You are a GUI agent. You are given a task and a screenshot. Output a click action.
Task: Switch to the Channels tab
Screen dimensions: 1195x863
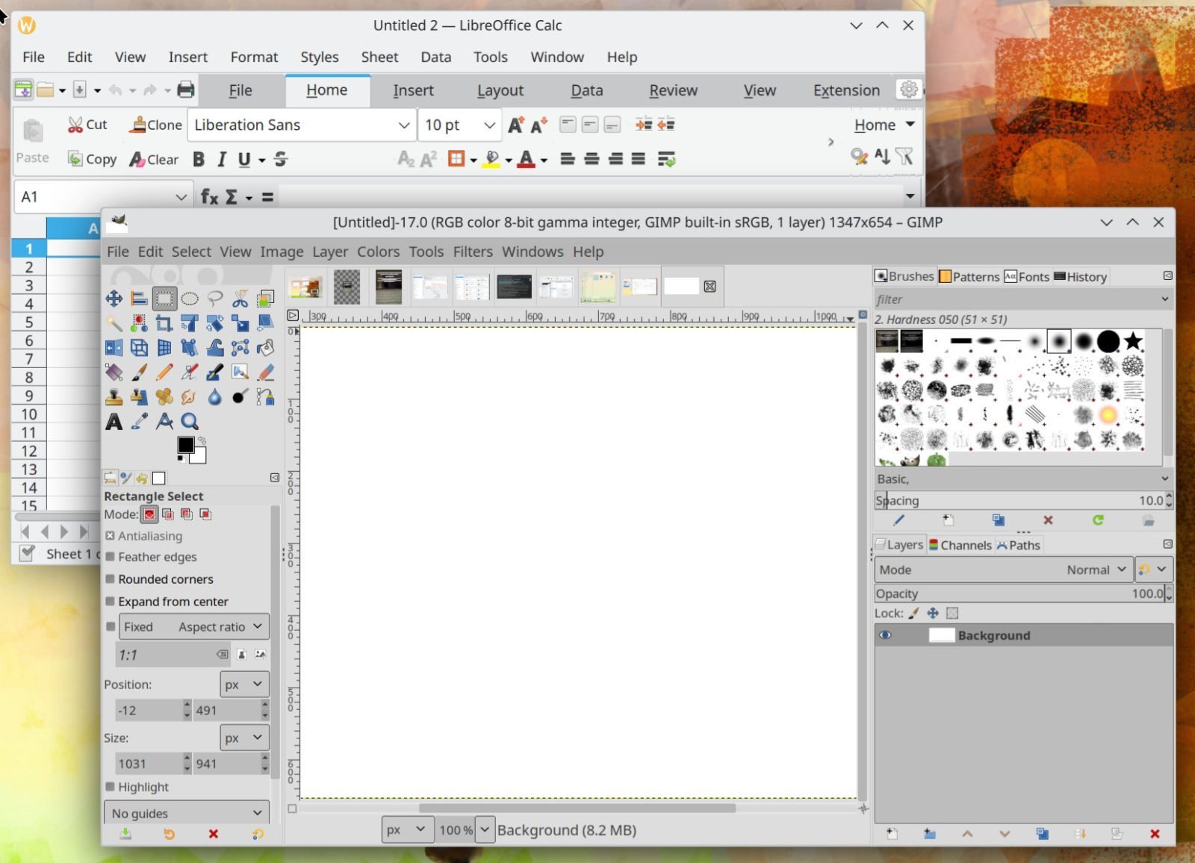coord(961,544)
